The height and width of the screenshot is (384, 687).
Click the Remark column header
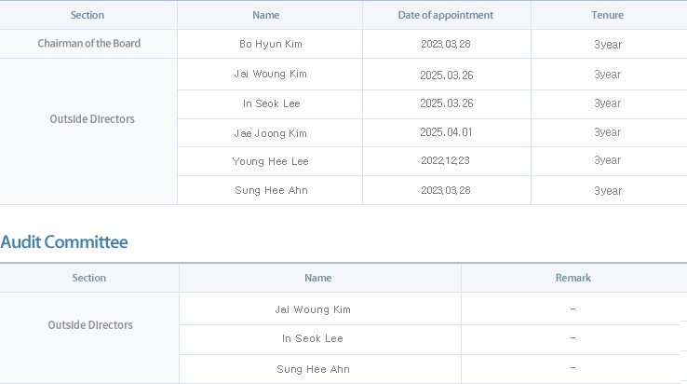point(573,278)
